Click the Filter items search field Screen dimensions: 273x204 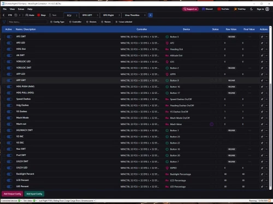tap(27, 22)
